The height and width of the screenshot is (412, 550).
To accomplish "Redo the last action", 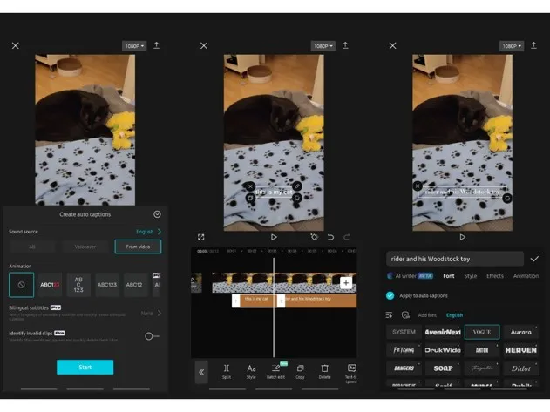I will click(x=347, y=237).
